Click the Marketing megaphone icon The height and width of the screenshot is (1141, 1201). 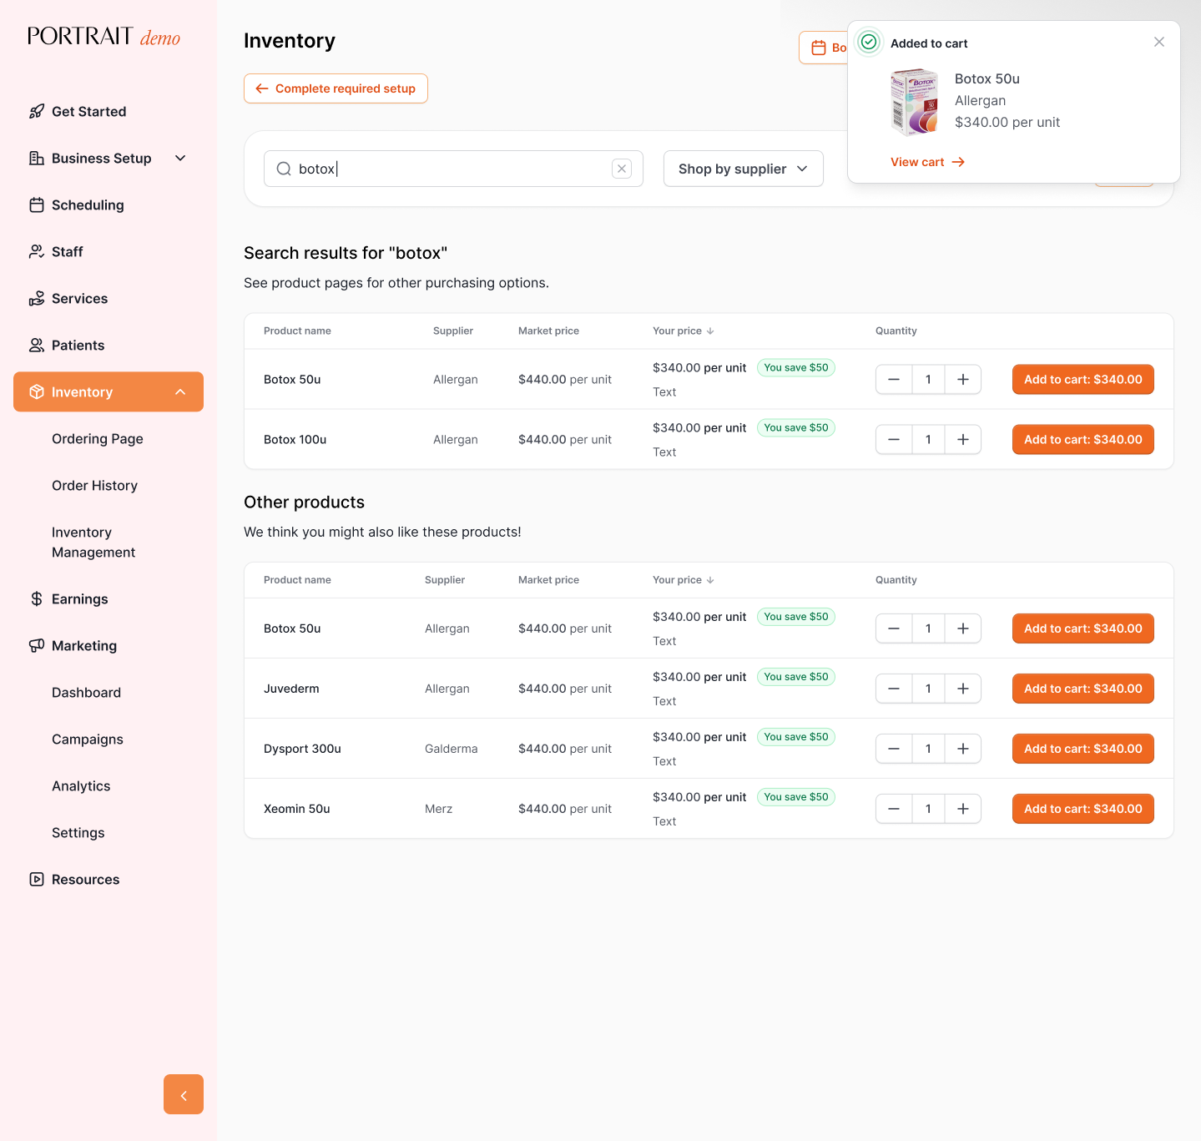pyautogui.click(x=37, y=645)
